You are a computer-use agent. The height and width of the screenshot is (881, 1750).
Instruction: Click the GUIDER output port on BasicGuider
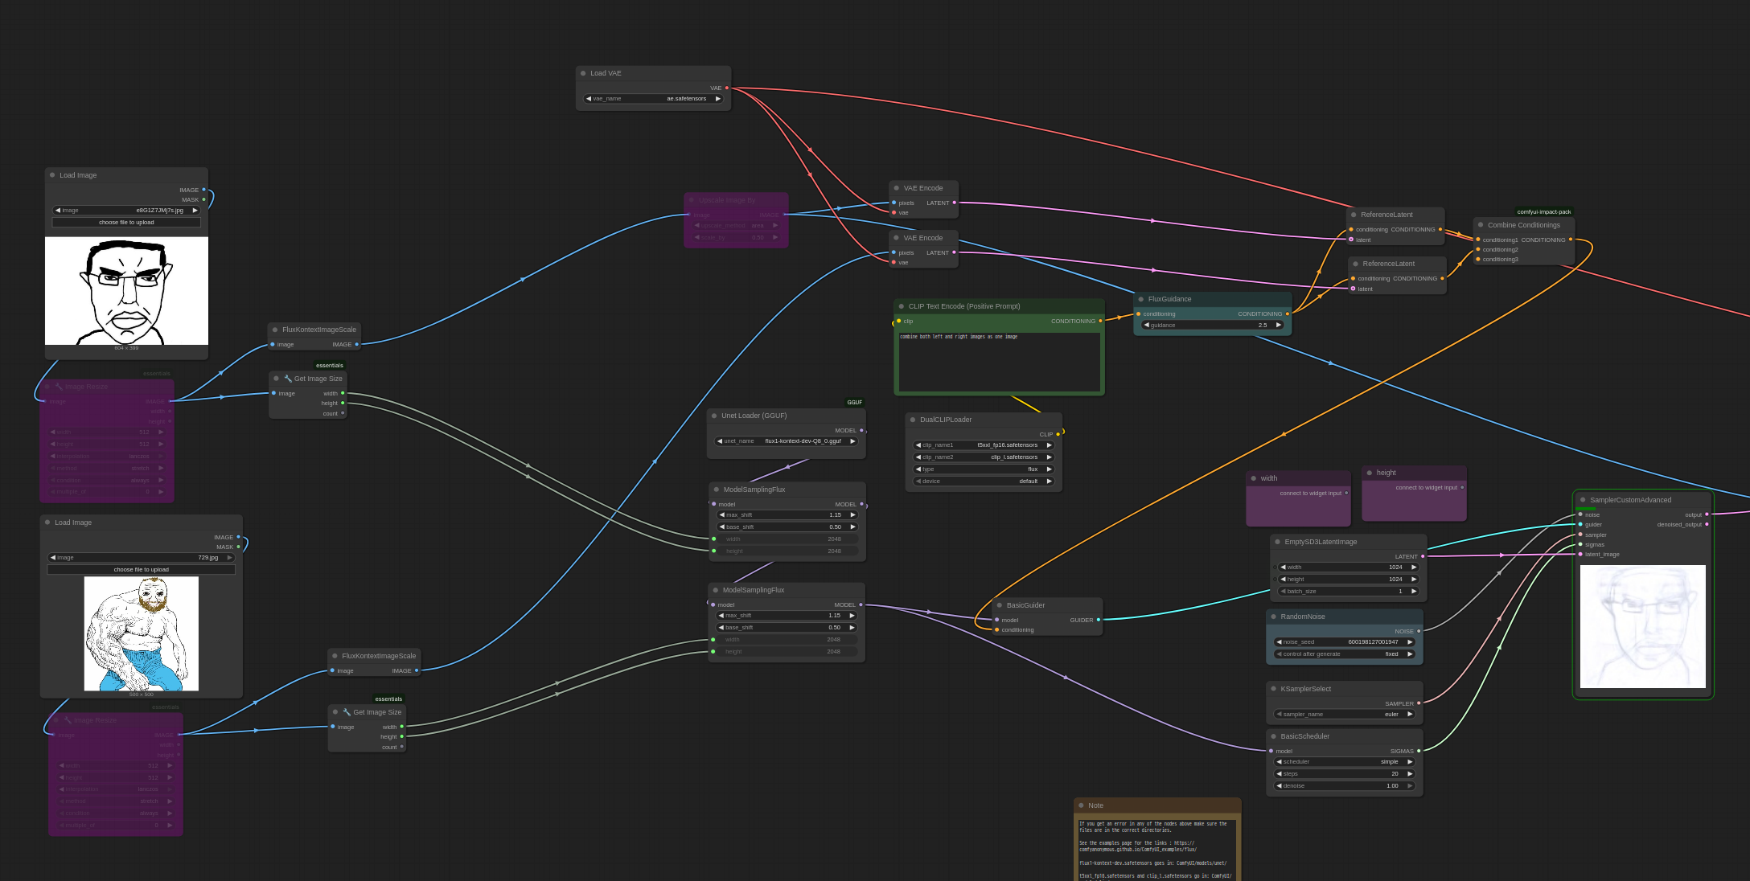click(1099, 620)
